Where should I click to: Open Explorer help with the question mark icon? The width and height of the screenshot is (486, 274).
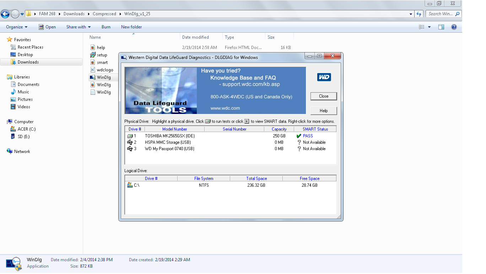(x=454, y=27)
